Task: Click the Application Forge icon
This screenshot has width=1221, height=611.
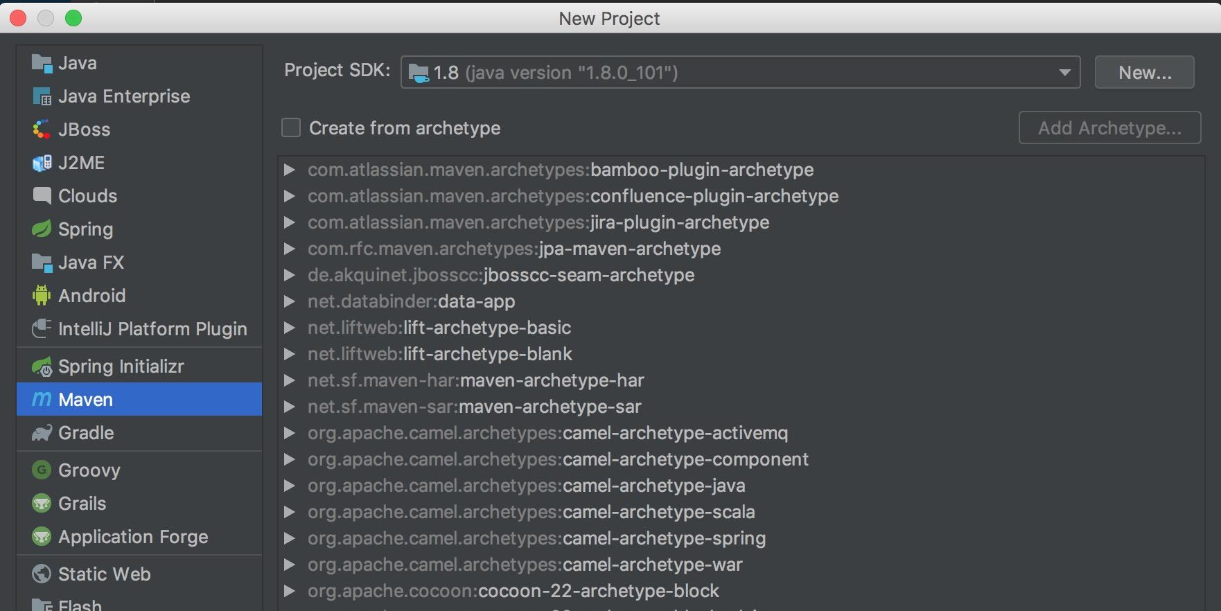Action: tap(42, 536)
